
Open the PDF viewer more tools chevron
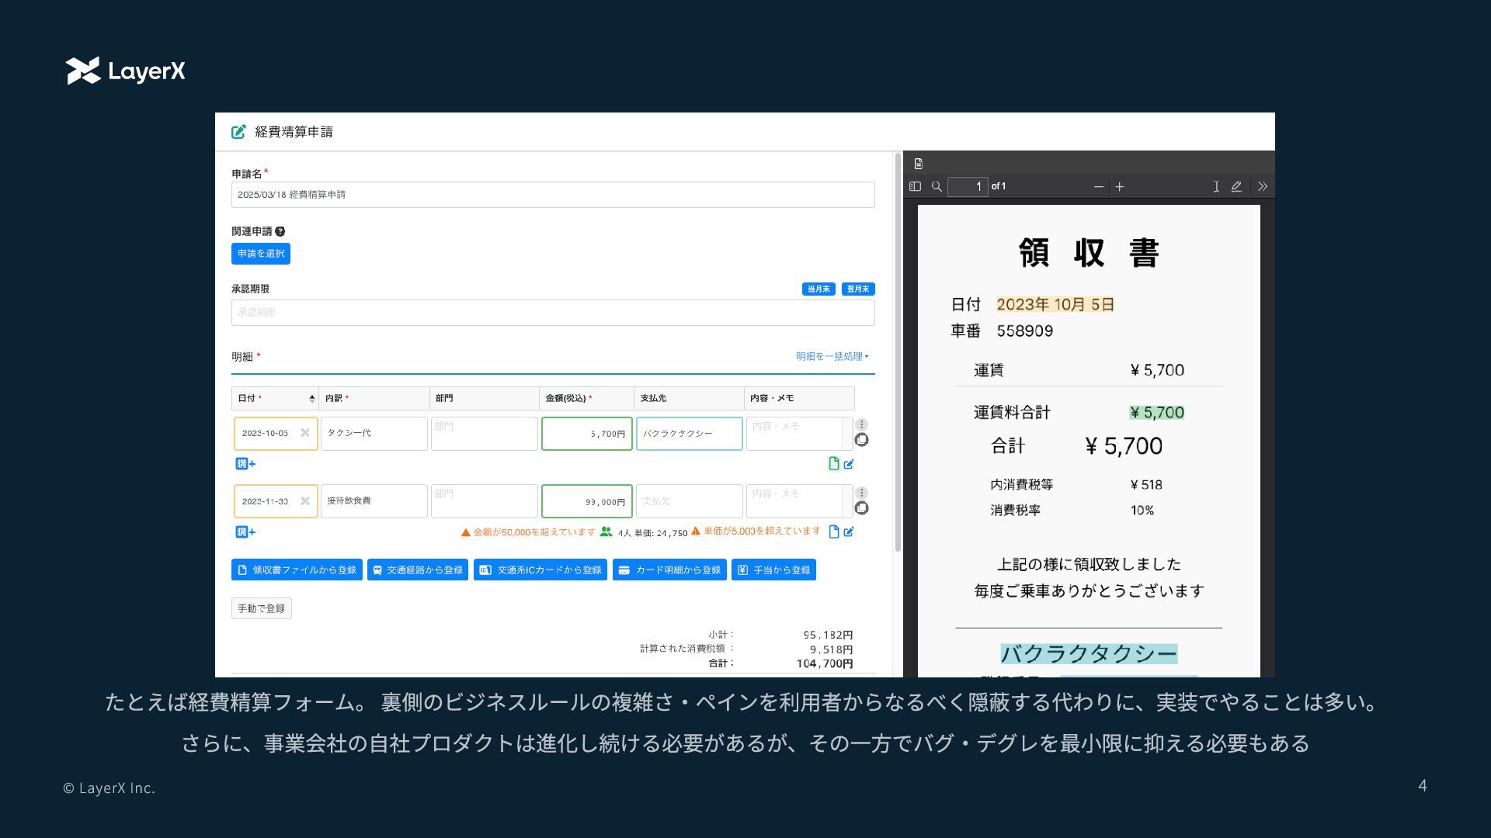coord(1263,186)
